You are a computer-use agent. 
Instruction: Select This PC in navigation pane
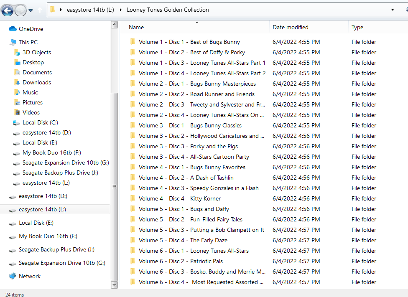click(28, 42)
